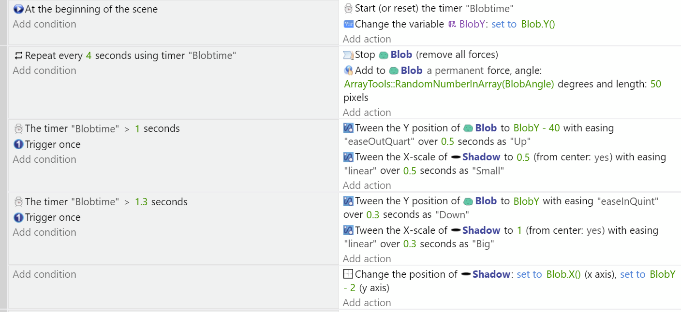Click the "BlobY - 40" expression in the Up tween
The height and width of the screenshot is (312, 681).
[537, 128]
